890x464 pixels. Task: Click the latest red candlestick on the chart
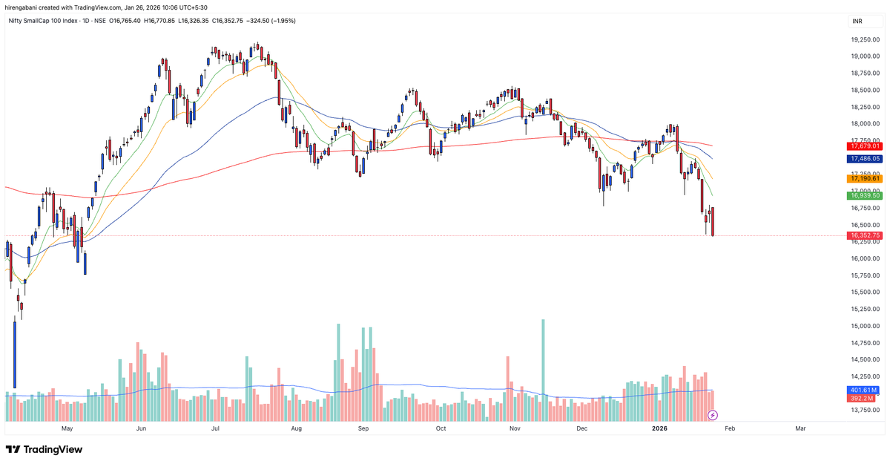[713, 222]
